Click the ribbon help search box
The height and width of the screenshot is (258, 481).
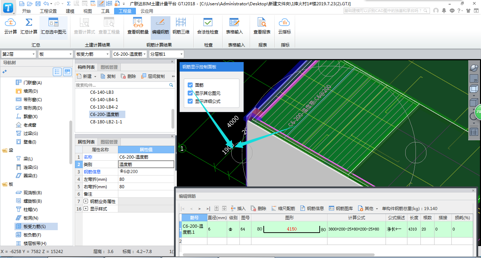point(387,11)
